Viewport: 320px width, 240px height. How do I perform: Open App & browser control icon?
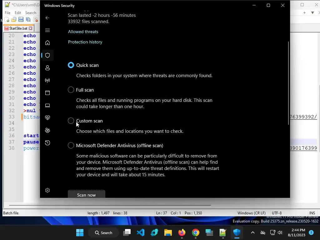(x=47, y=93)
